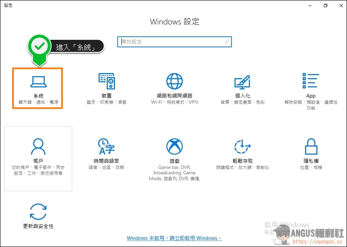Screen dimensions: 347x247
Task: Open the 個人化 paintbrush icon
Action: tap(242, 81)
